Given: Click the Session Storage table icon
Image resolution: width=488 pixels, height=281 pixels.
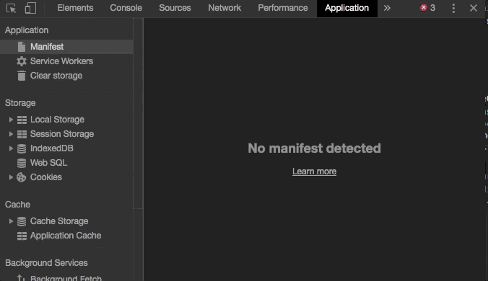Looking at the screenshot, I should pyautogui.click(x=22, y=134).
